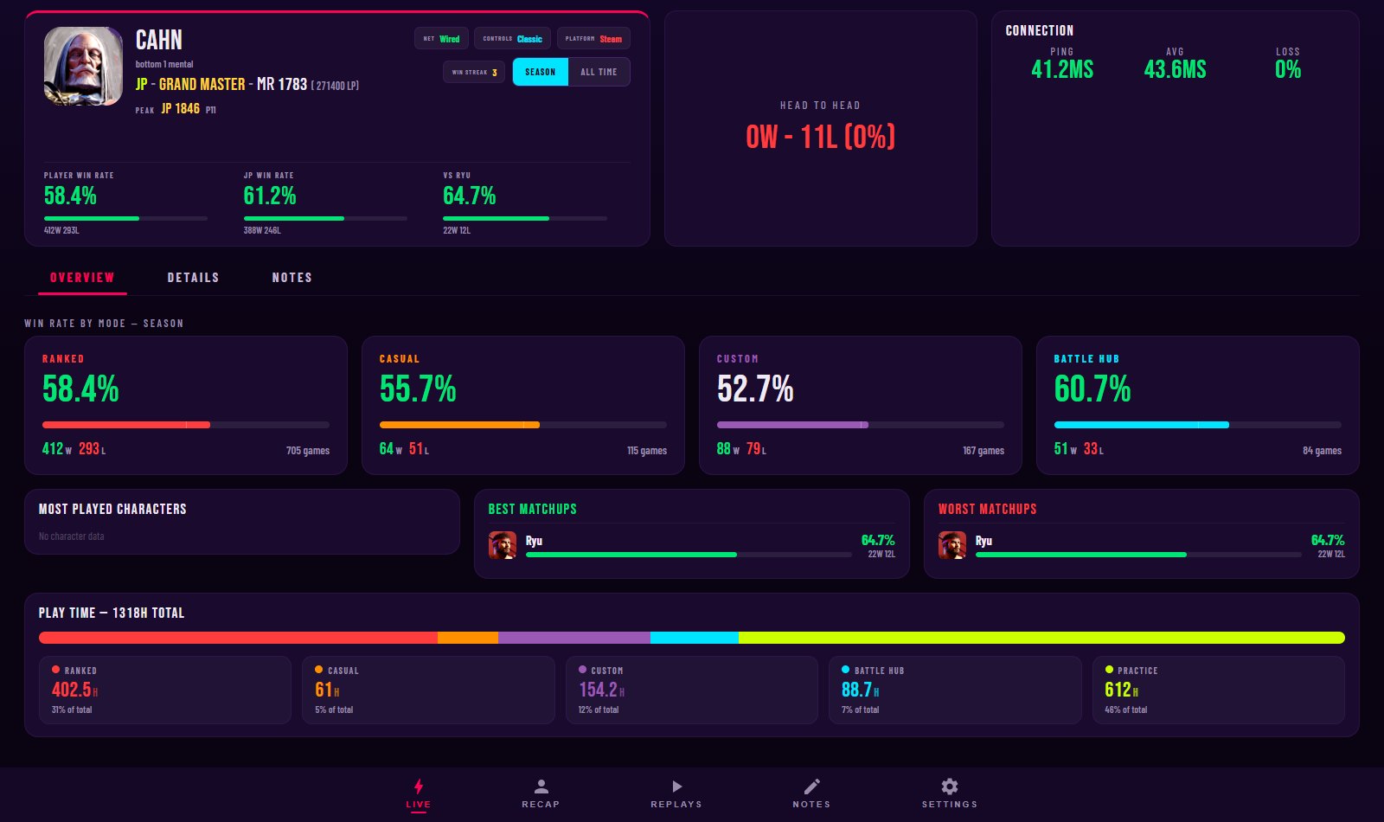
Task: Click the Battle Hub play time tile
Action: pyautogui.click(x=956, y=690)
